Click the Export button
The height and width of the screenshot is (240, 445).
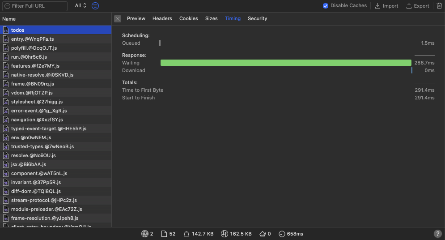[x=417, y=6]
